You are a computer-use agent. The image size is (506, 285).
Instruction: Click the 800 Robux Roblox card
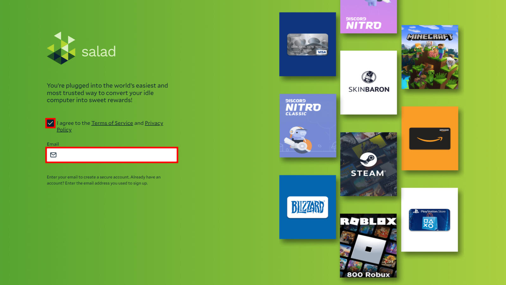(368, 245)
